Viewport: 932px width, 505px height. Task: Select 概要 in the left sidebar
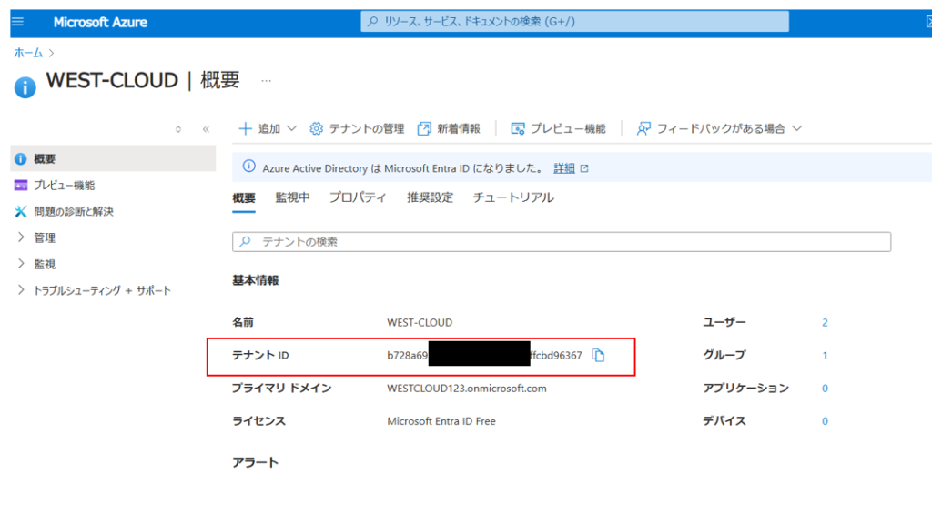[x=113, y=158]
